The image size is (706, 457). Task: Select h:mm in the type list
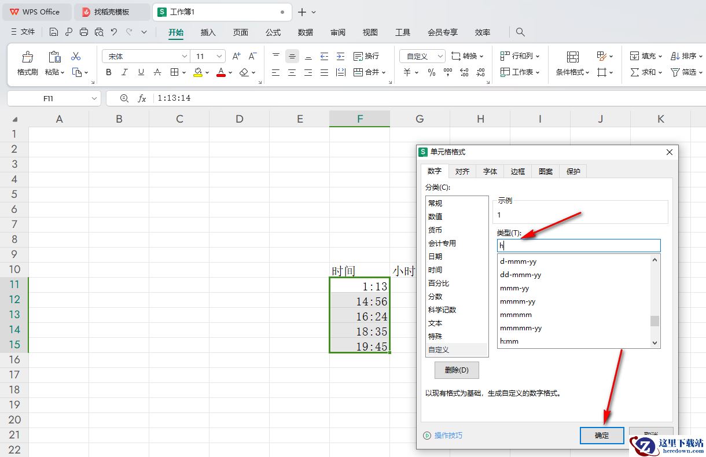(574, 341)
